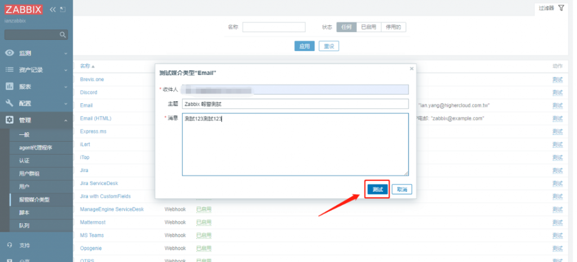Expand the 监测 menu chevron
The image size is (577, 262).
click(x=66, y=53)
